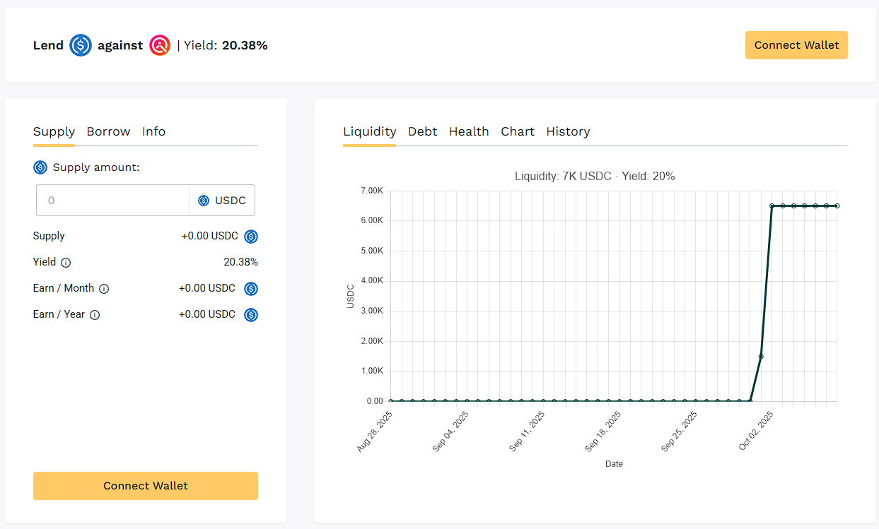Click USDC icon in Earn / Month row
This screenshot has height=529, width=879.
[x=251, y=289]
